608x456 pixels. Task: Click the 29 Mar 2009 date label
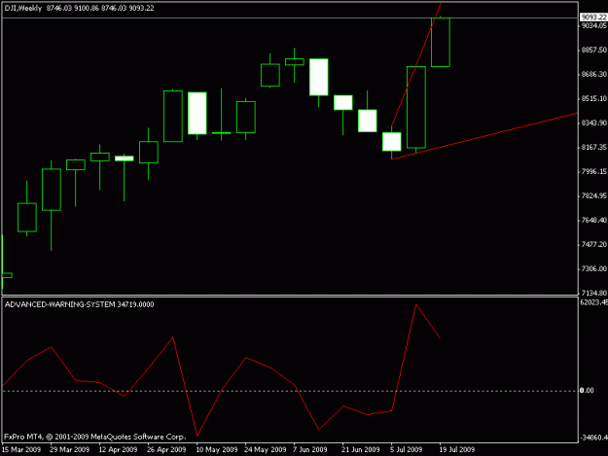click(x=70, y=449)
